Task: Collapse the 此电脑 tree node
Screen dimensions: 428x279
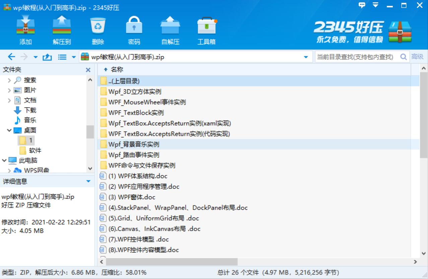Action: (4, 160)
